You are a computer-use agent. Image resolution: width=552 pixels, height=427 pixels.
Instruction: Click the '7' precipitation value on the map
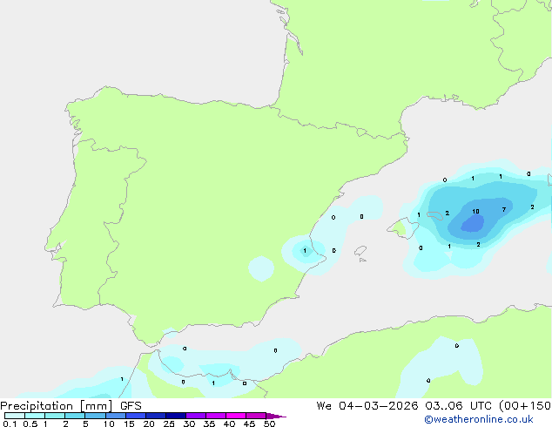(504, 210)
